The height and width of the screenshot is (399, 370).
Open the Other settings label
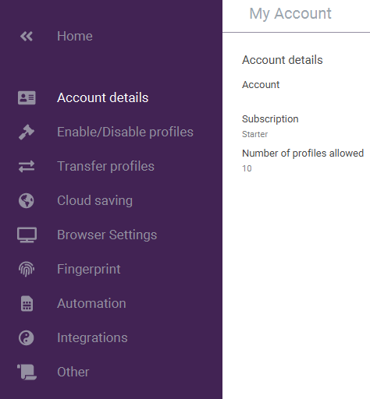point(73,372)
